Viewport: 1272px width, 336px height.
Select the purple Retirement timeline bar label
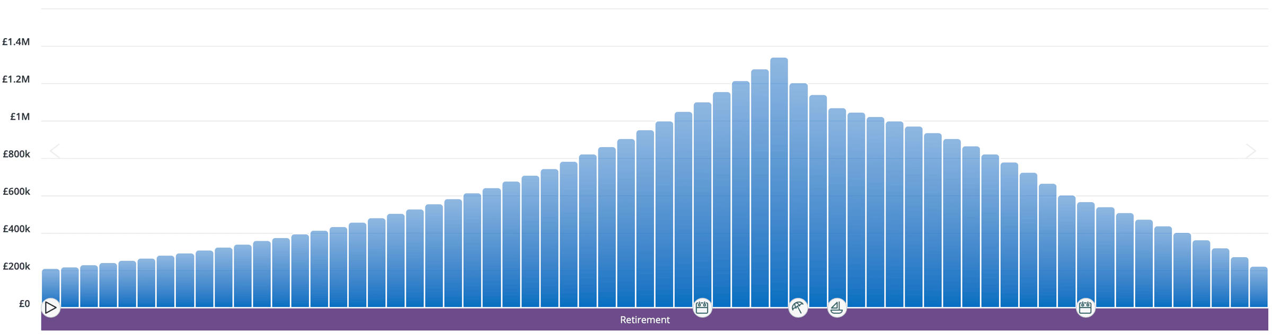pos(644,320)
